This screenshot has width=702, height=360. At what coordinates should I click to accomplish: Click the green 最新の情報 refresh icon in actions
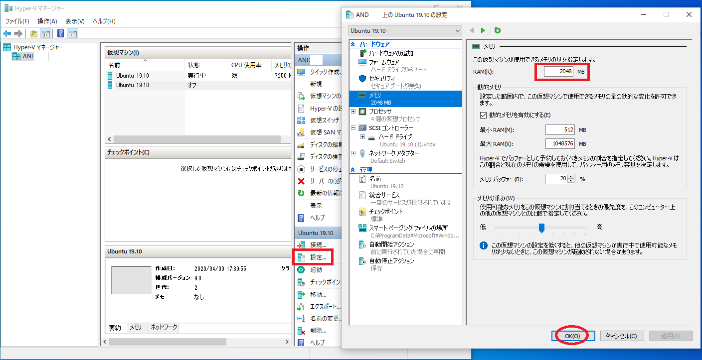coord(301,193)
